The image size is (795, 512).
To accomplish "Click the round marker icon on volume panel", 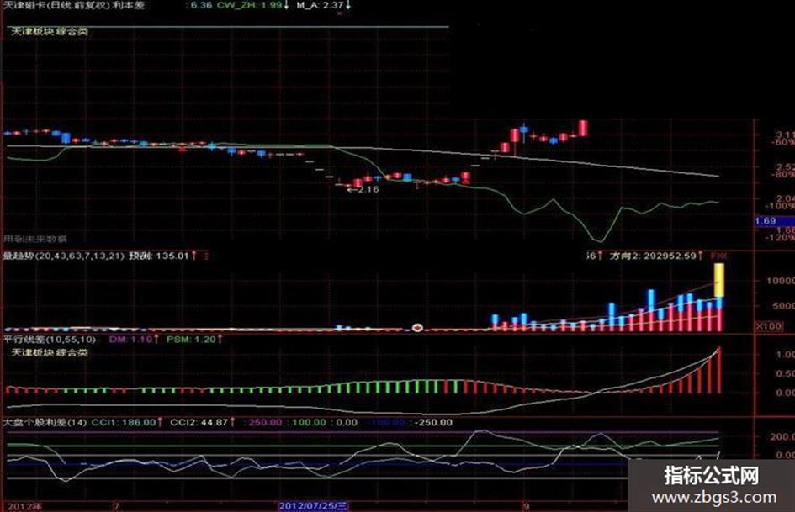I will click(x=417, y=328).
